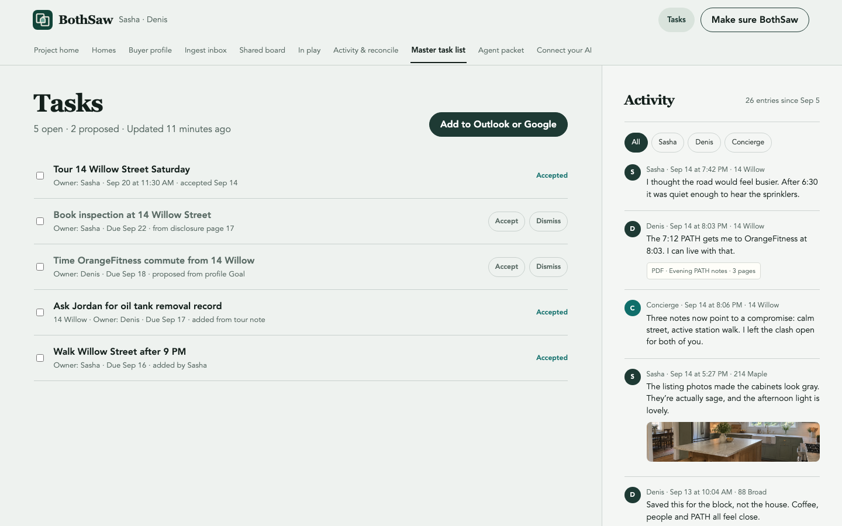The image size is (842, 526).
Task: Open the Project home tab
Action: (56, 50)
